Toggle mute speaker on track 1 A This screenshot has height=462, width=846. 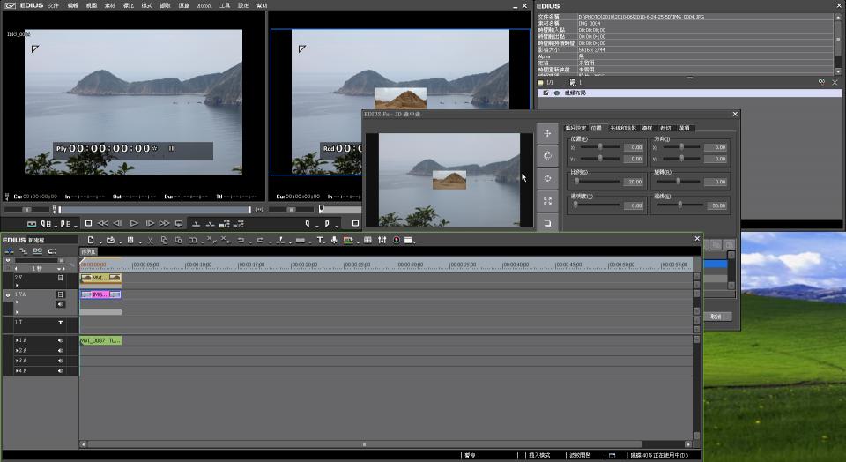click(61, 339)
